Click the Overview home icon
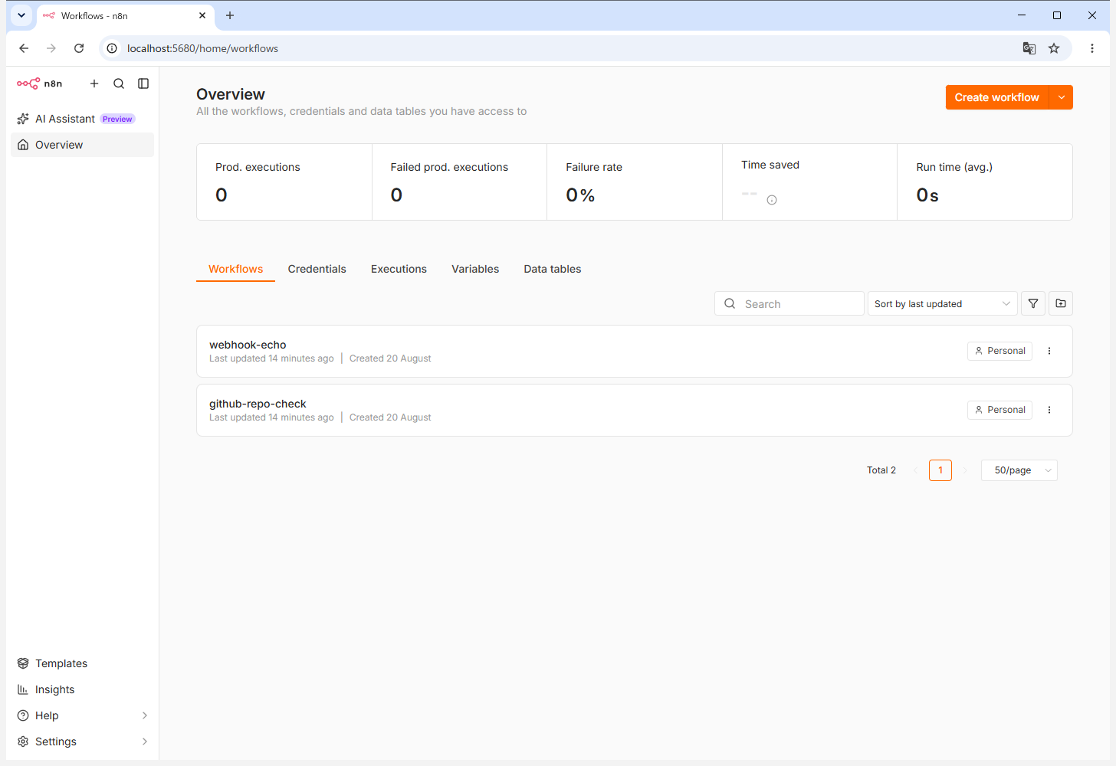The width and height of the screenshot is (1116, 766). pyautogui.click(x=23, y=145)
